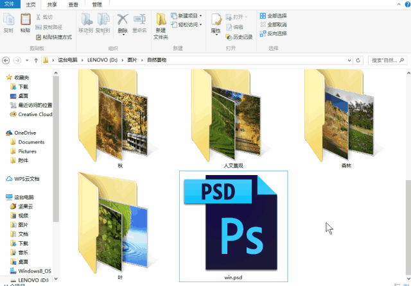The image size is (411, 286).
Task: Select Pictures under OneDrive
Action: click(x=23, y=151)
